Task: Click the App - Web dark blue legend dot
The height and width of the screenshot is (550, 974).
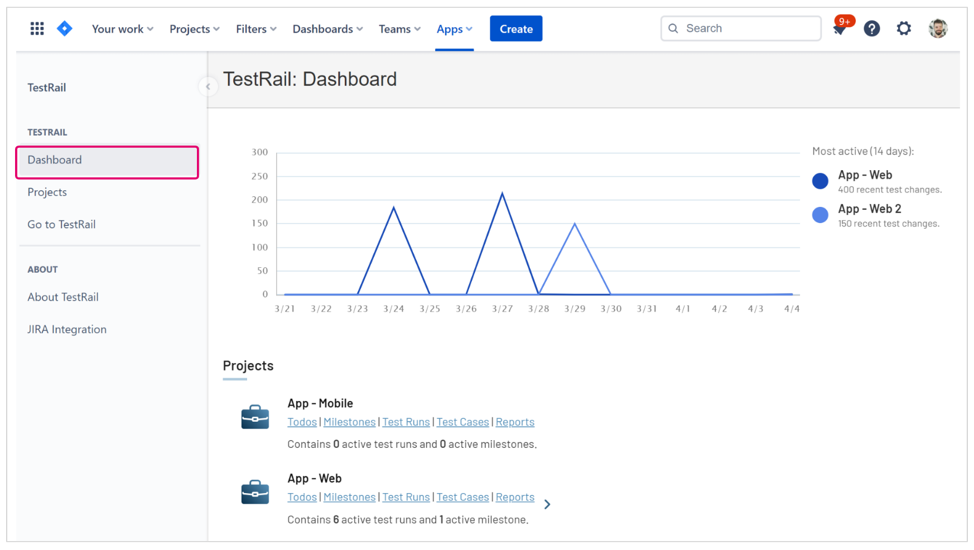Action: click(x=819, y=181)
